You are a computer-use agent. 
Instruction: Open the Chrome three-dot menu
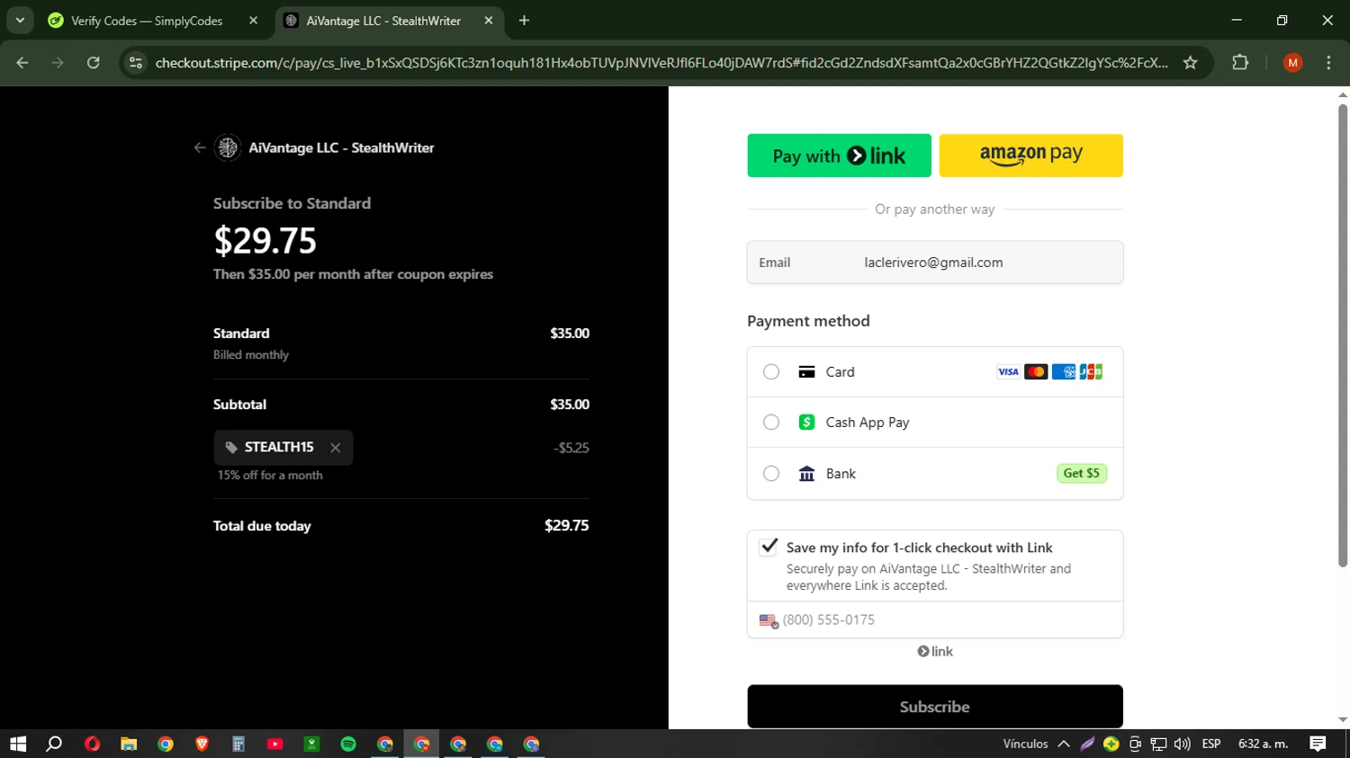pos(1328,62)
